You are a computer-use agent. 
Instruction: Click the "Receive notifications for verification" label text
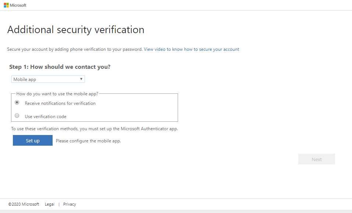[x=60, y=103]
